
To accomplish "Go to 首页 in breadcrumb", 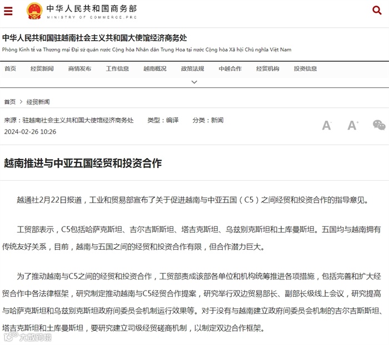I will pyautogui.click(x=10, y=102).
